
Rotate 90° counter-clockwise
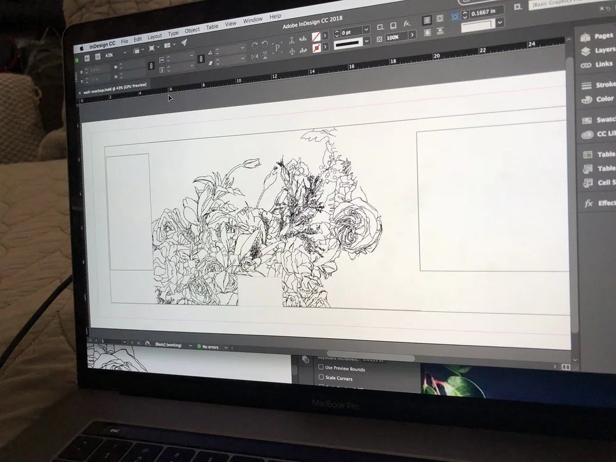pos(265,44)
